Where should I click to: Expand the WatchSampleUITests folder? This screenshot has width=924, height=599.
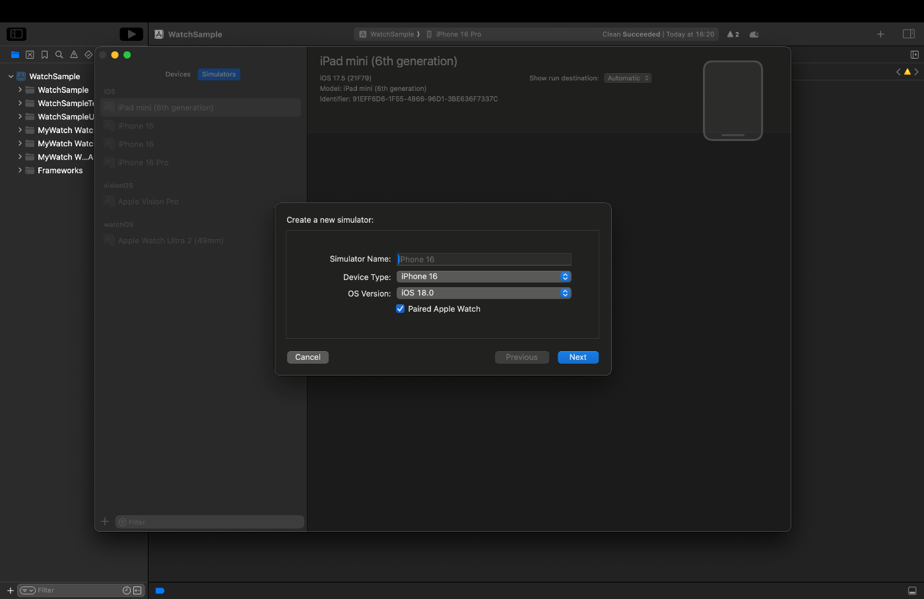pyautogui.click(x=20, y=117)
